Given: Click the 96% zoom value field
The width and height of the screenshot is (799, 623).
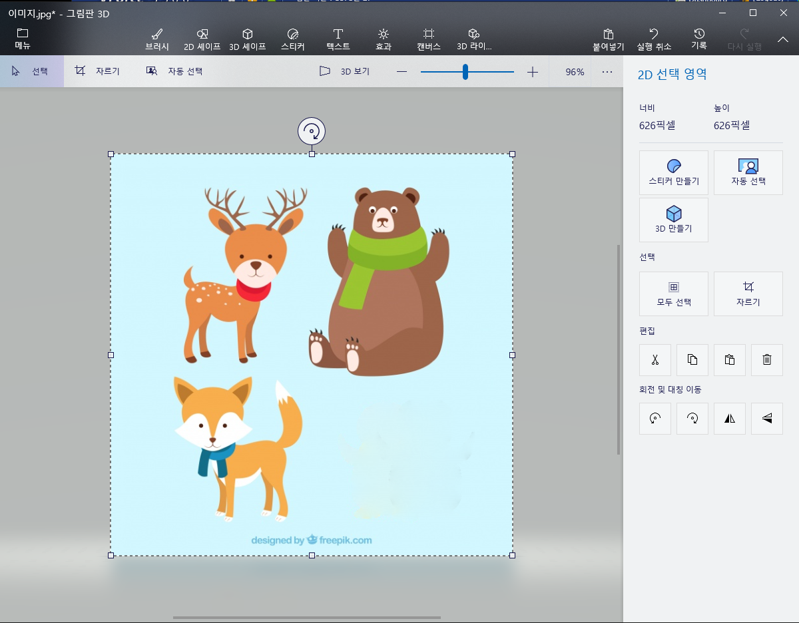Looking at the screenshot, I should [574, 72].
